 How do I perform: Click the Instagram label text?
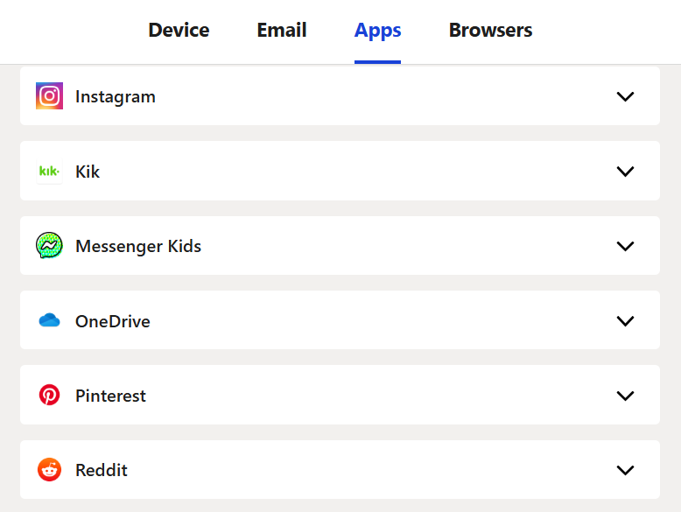coord(116,97)
